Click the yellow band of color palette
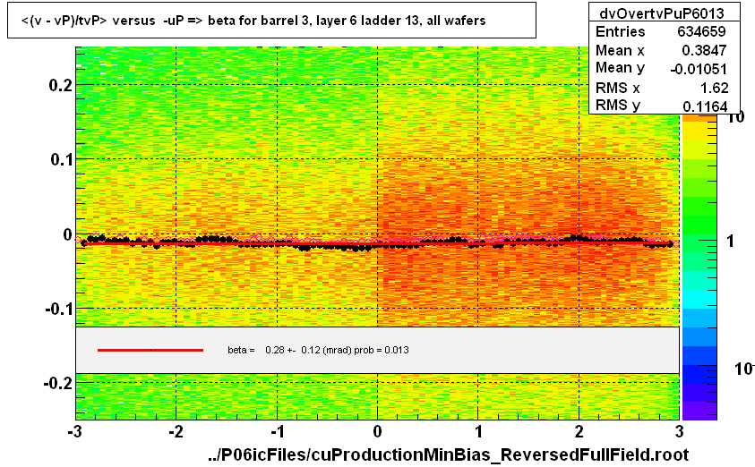Image resolution: width=755 pixels, height=467 pixels. click(x=699, y=131)
